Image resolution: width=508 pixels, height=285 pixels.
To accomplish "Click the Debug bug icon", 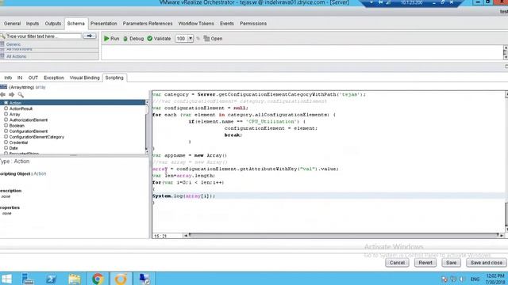I will click(x=125, y=39).
